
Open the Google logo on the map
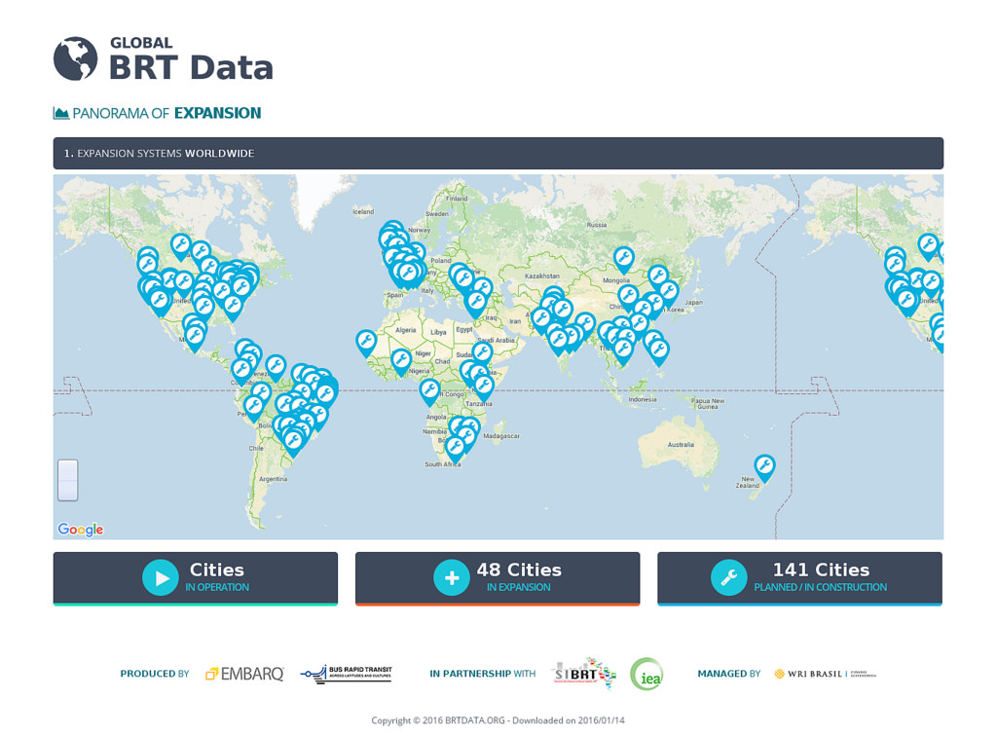81,530
